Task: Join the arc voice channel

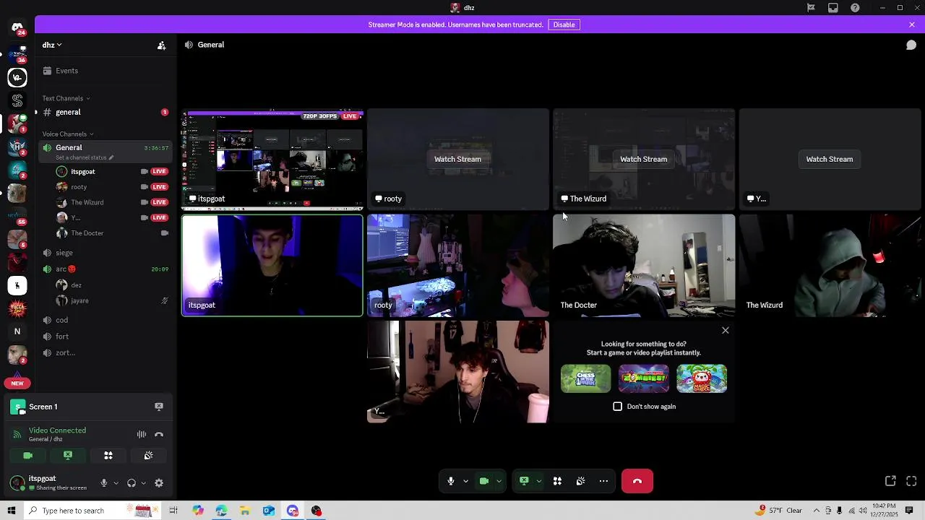Action: click(106, 269)
